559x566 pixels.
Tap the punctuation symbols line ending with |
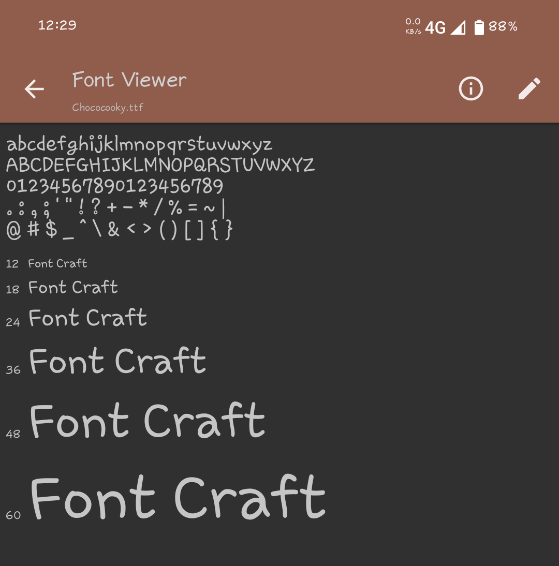pyautogui.click(x=116, y=207)
